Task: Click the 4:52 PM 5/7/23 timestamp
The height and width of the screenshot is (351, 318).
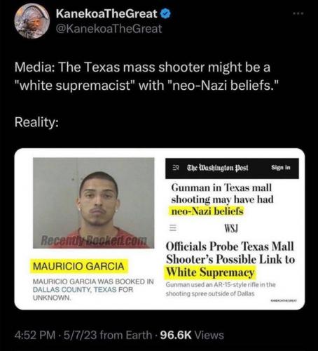Action: point(55,335)
